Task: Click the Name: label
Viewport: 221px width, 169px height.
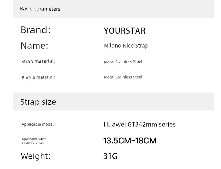Action: [34, 46]
